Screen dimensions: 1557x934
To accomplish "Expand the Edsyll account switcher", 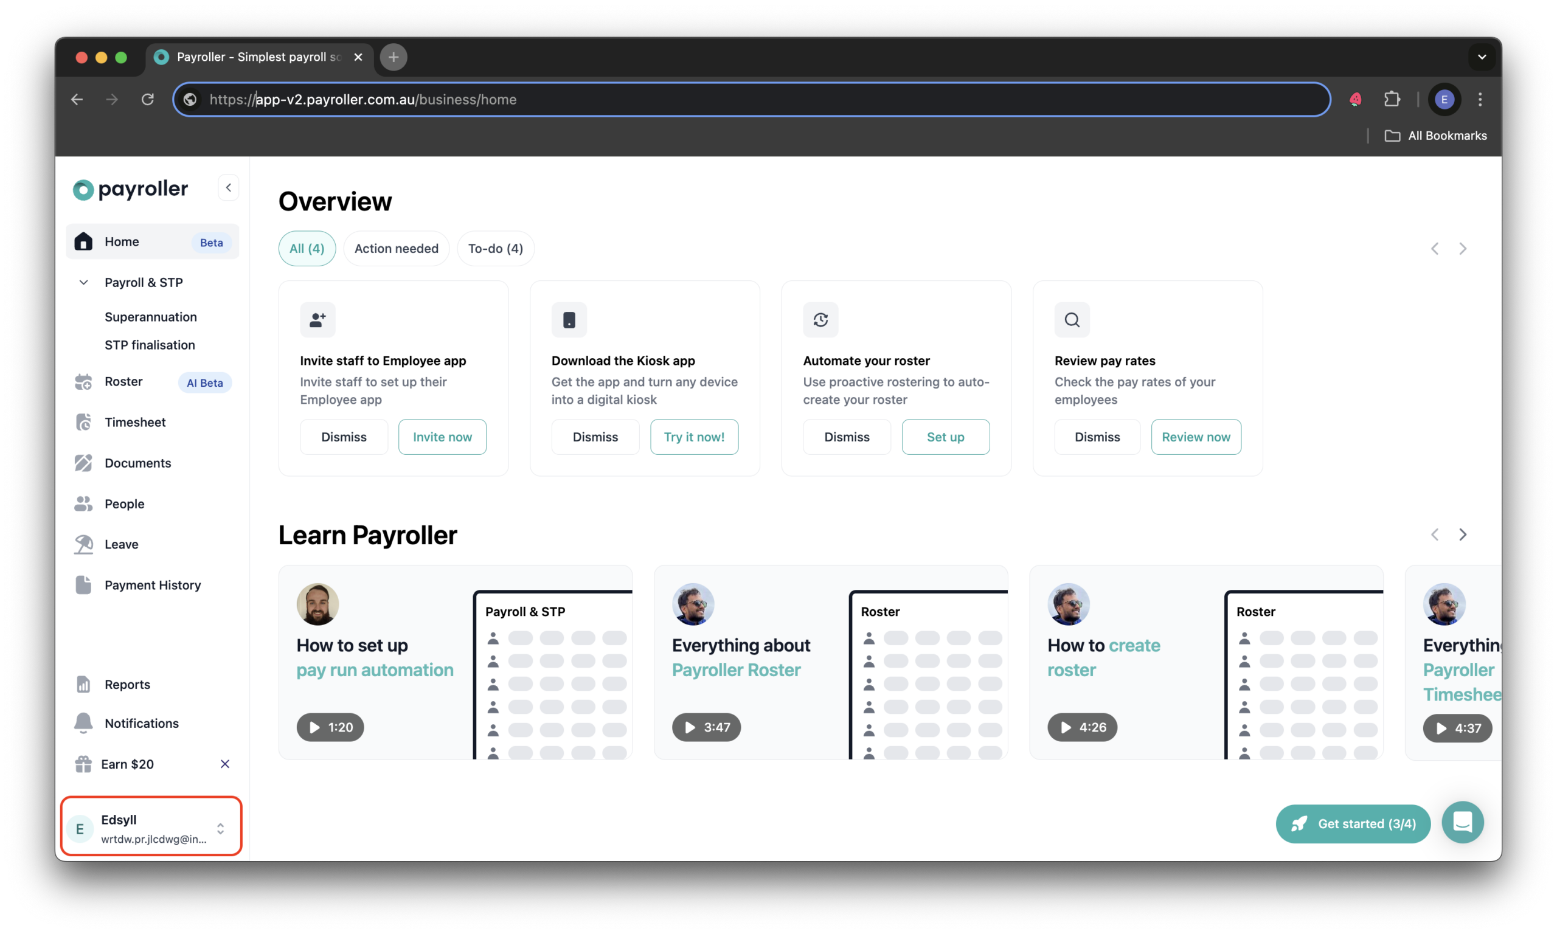I will point(151,827).
